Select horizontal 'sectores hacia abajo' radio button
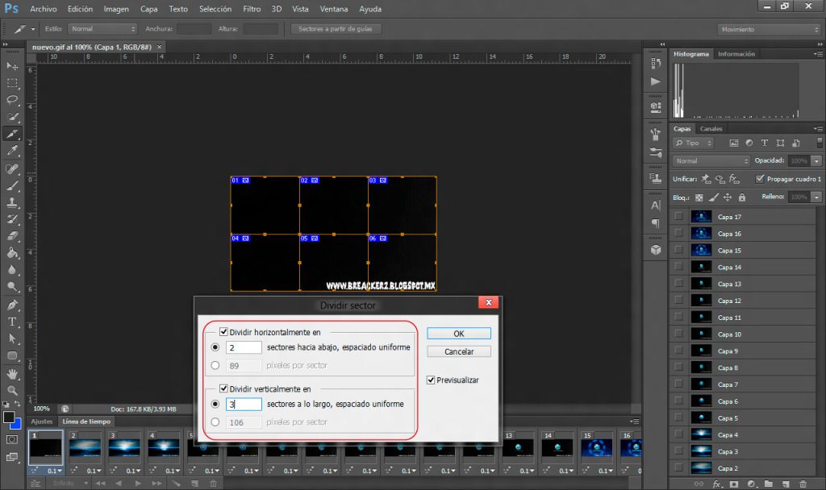 click(x=215, y=347)
